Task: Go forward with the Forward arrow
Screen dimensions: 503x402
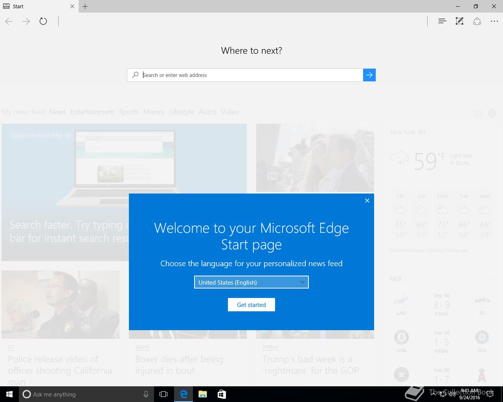Action: (26, 21)
